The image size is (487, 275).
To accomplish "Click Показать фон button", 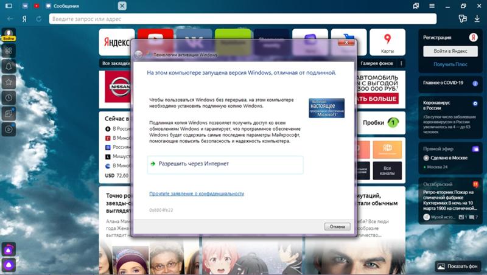I will click(x=458, y=266).
